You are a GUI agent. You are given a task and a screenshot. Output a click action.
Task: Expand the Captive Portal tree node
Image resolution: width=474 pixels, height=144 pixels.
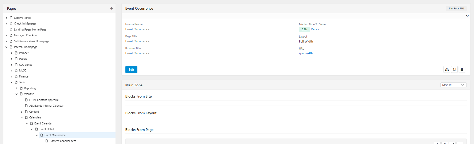click(x=7, y=18)
